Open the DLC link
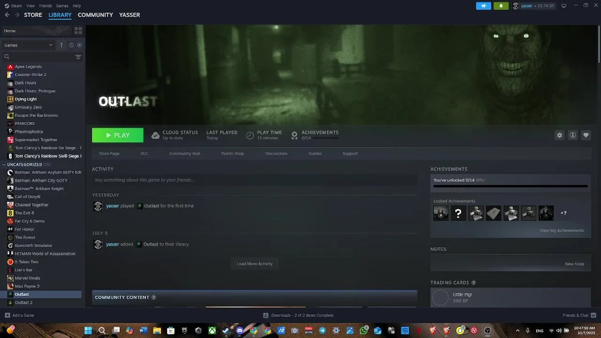This screenshot has width=601, height=338. (144, 154)
